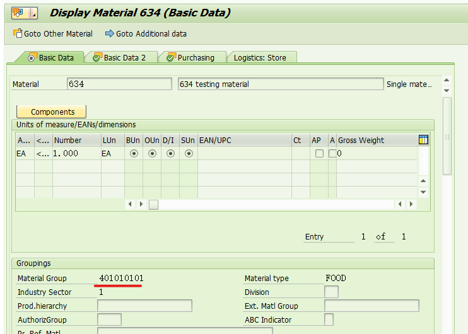Click the Number column header
The height and width of the screenshot is (334, 468).
click(77, 140)
